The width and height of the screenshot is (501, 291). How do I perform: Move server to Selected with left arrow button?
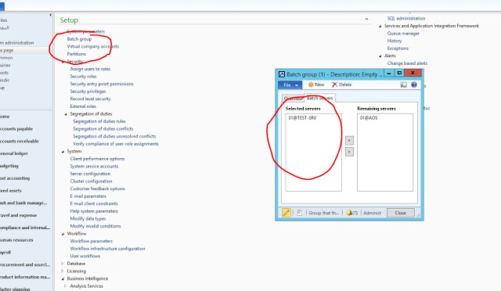[x=349, y=140]
